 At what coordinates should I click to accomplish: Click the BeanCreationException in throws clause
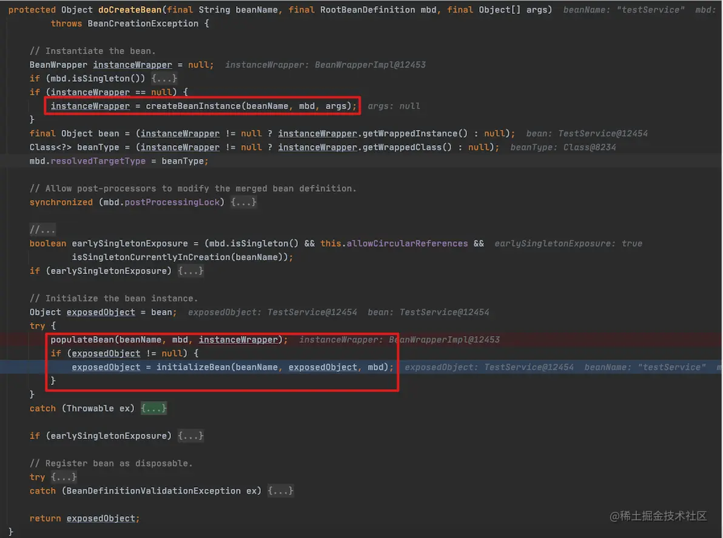pos(143,24)
